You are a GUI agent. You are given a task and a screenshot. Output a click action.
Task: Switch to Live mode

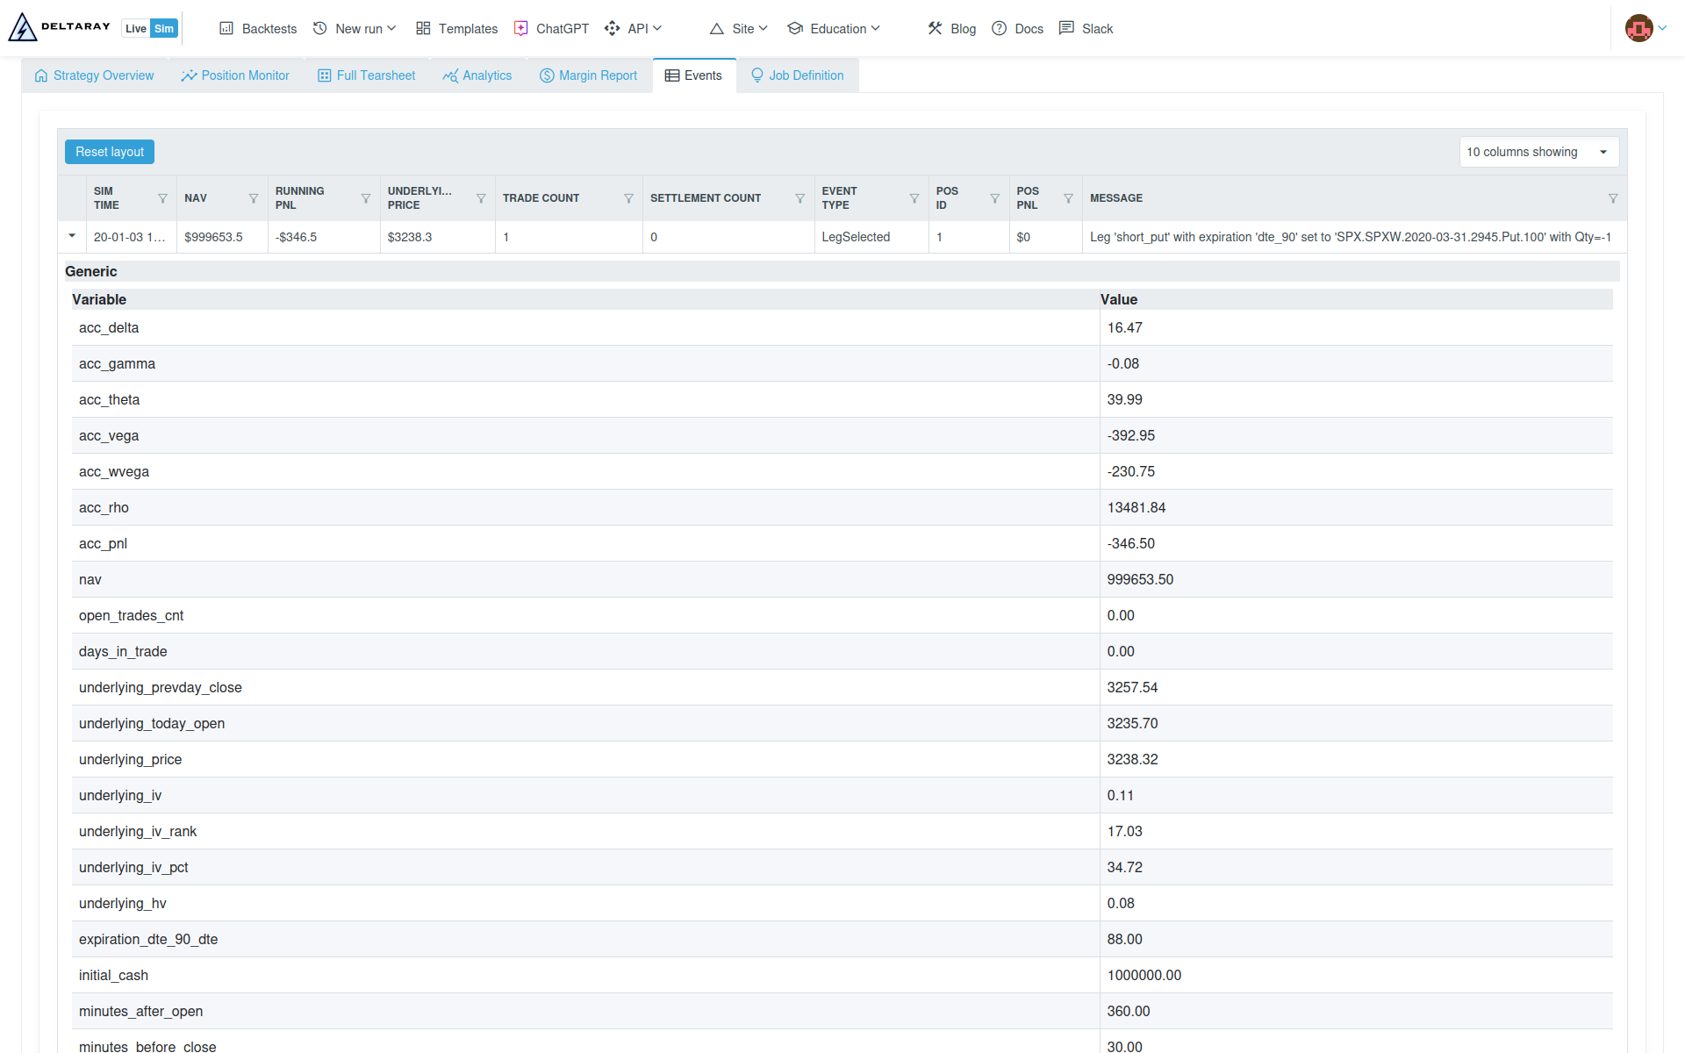[135, 28]
